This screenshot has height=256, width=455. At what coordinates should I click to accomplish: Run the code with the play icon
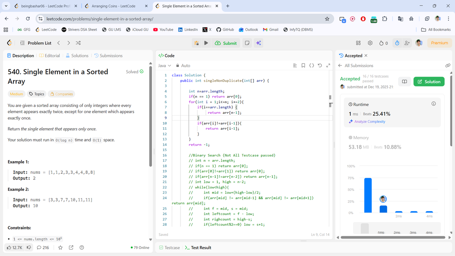[205, 42]
